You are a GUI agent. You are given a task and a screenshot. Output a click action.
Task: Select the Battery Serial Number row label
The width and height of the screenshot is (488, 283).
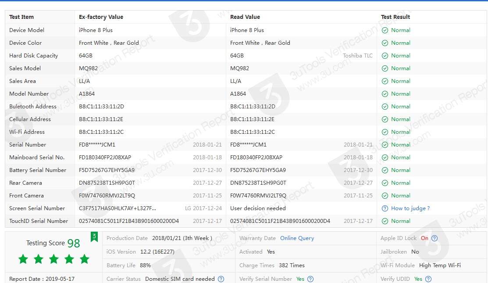coord(38,170)
